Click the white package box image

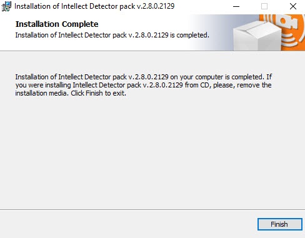[x=257, y=36]
